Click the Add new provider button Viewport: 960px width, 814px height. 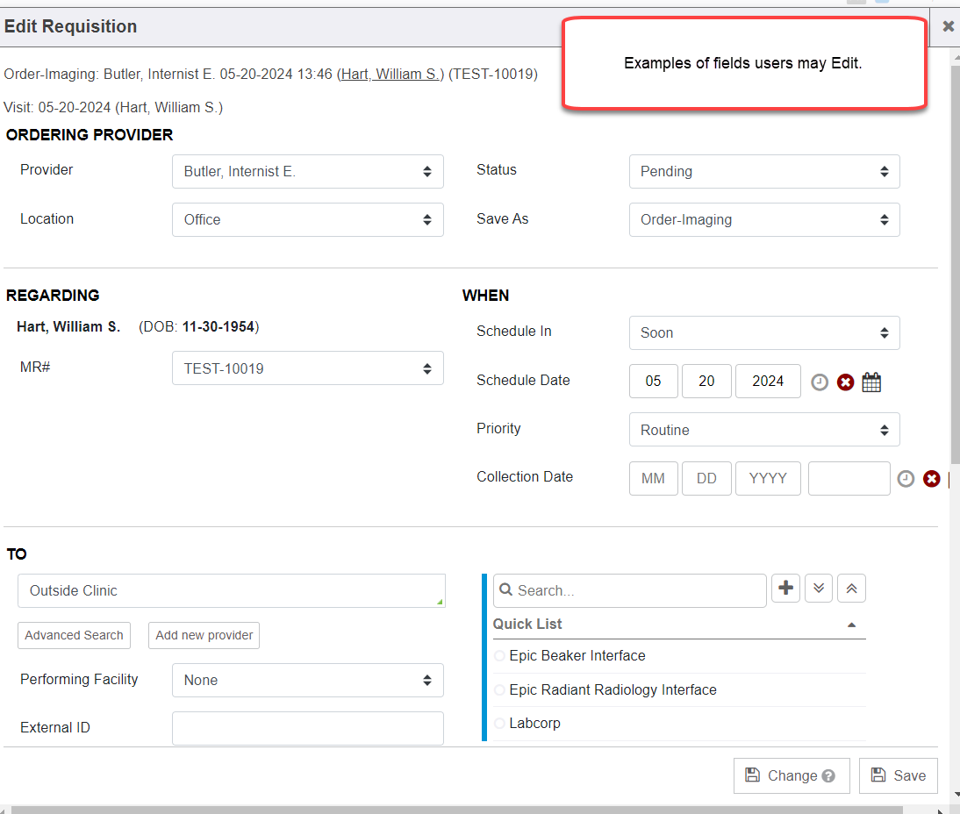point(204,636)
